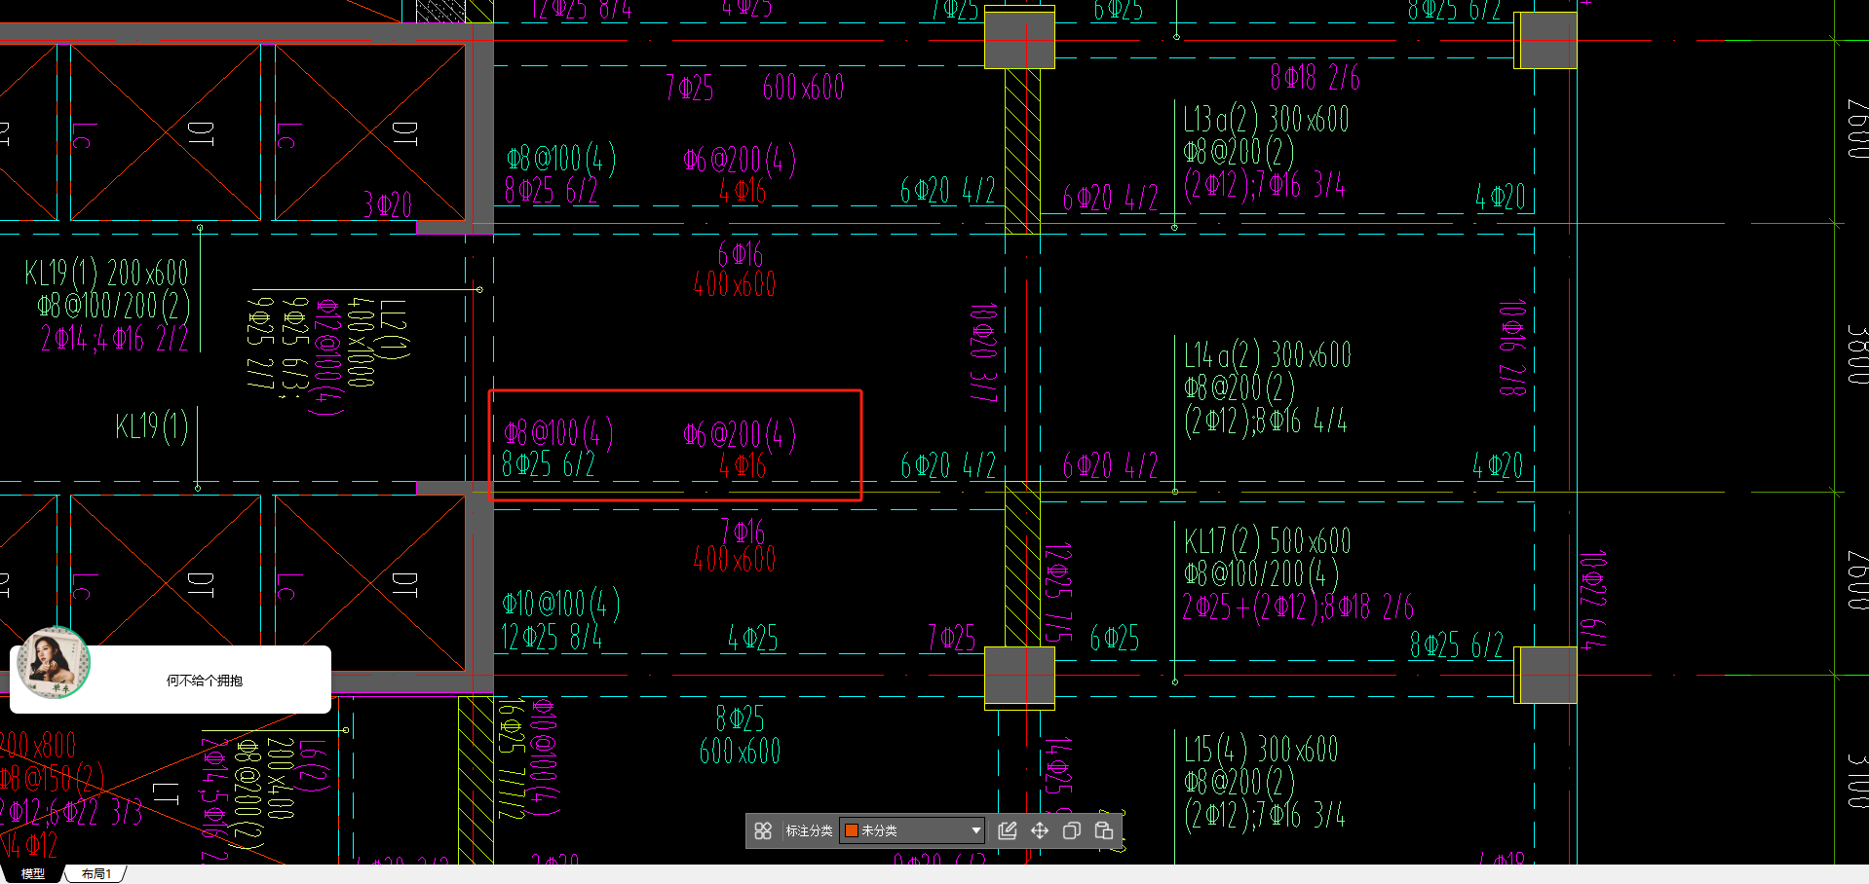
Task: Click the copy annotation icon
Action: [1072, 830]
